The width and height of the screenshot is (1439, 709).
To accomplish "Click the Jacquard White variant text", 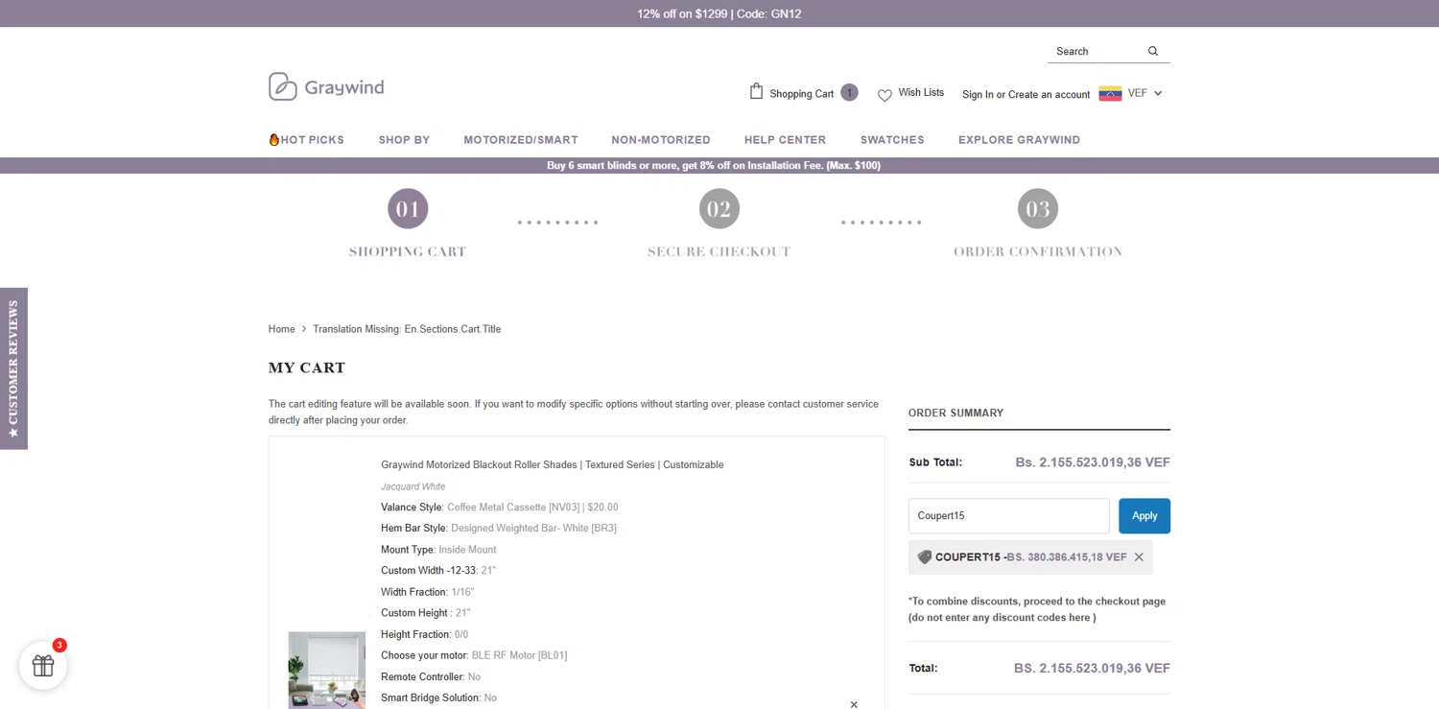I will click(413, 486).
